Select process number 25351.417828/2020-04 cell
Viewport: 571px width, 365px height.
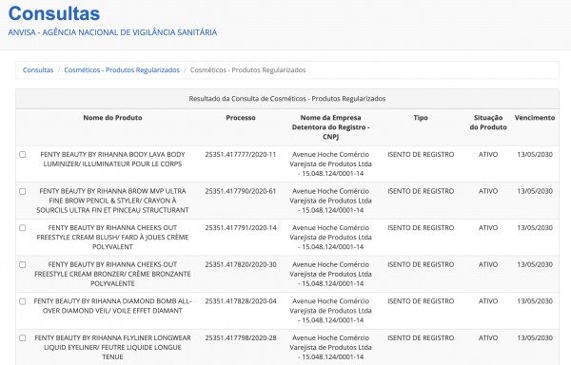241,301
